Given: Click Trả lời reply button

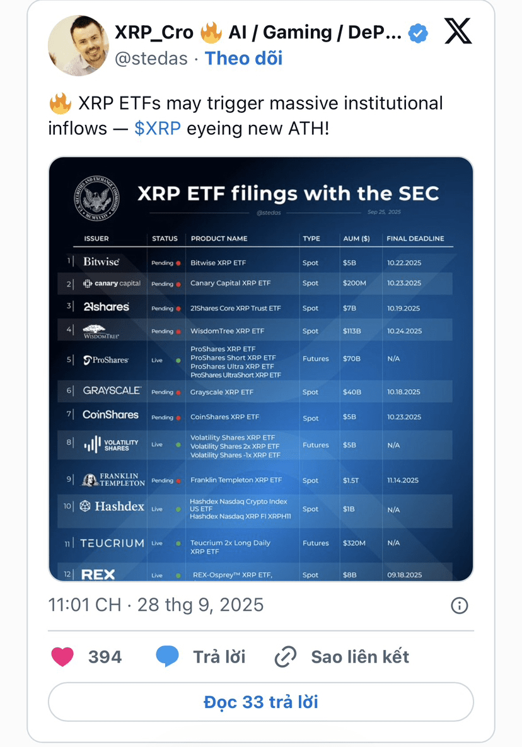Looking at the screenshot, I should (219, 657).
